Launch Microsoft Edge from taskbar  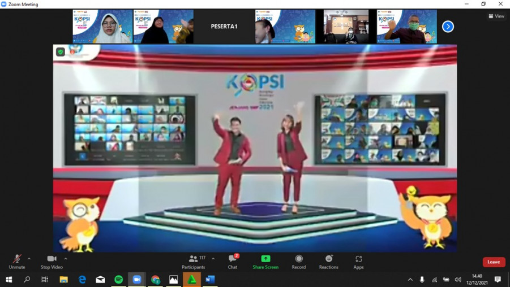(82, 280)
